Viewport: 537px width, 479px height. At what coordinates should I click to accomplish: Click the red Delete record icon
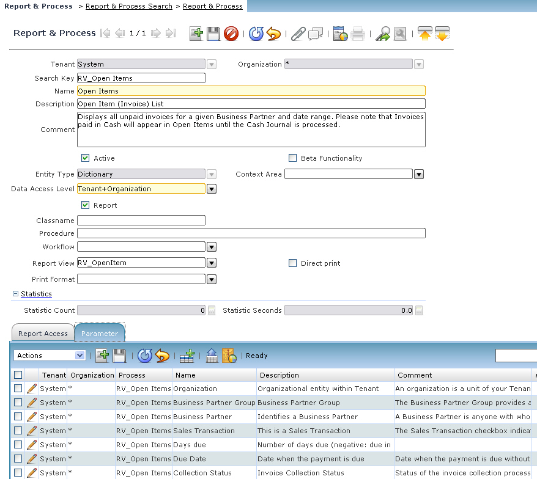[231, 34]
